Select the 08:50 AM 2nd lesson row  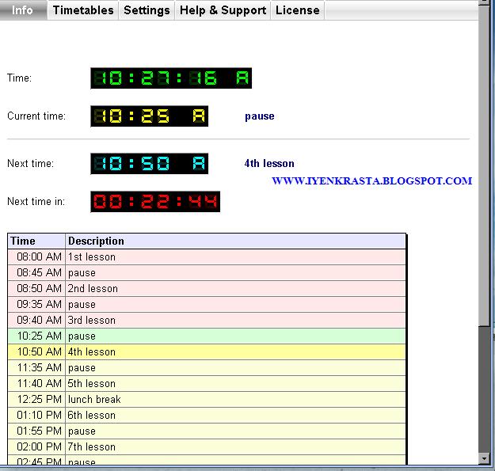coord(207,288)
